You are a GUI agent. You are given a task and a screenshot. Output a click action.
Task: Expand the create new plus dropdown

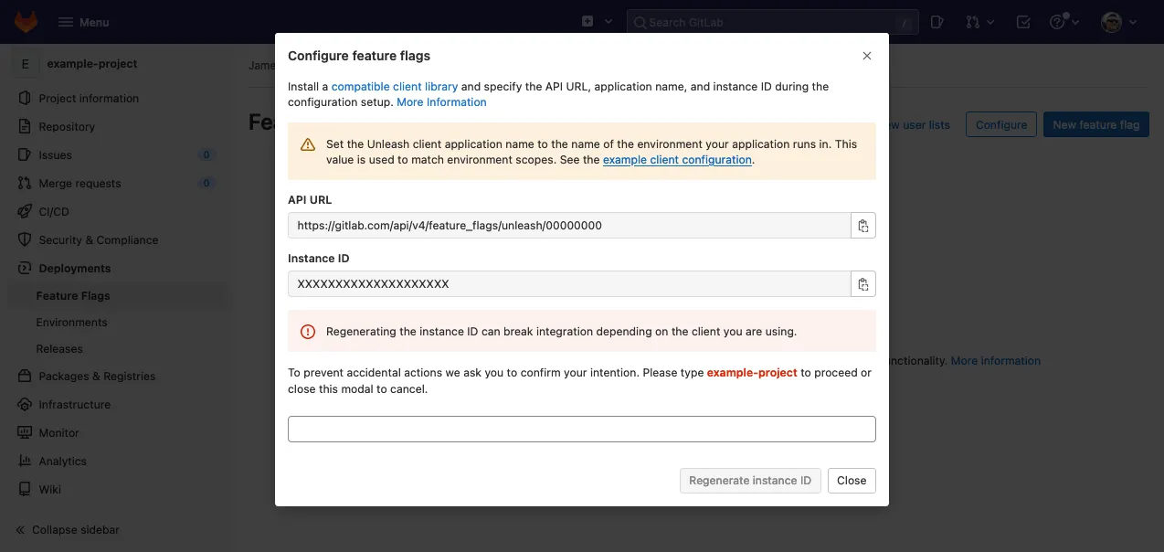pyautogui.click(x=597, y=22)
